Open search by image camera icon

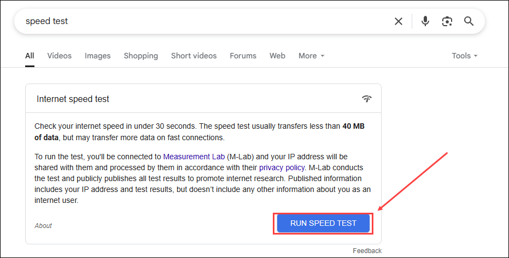(x=447, y=21)
